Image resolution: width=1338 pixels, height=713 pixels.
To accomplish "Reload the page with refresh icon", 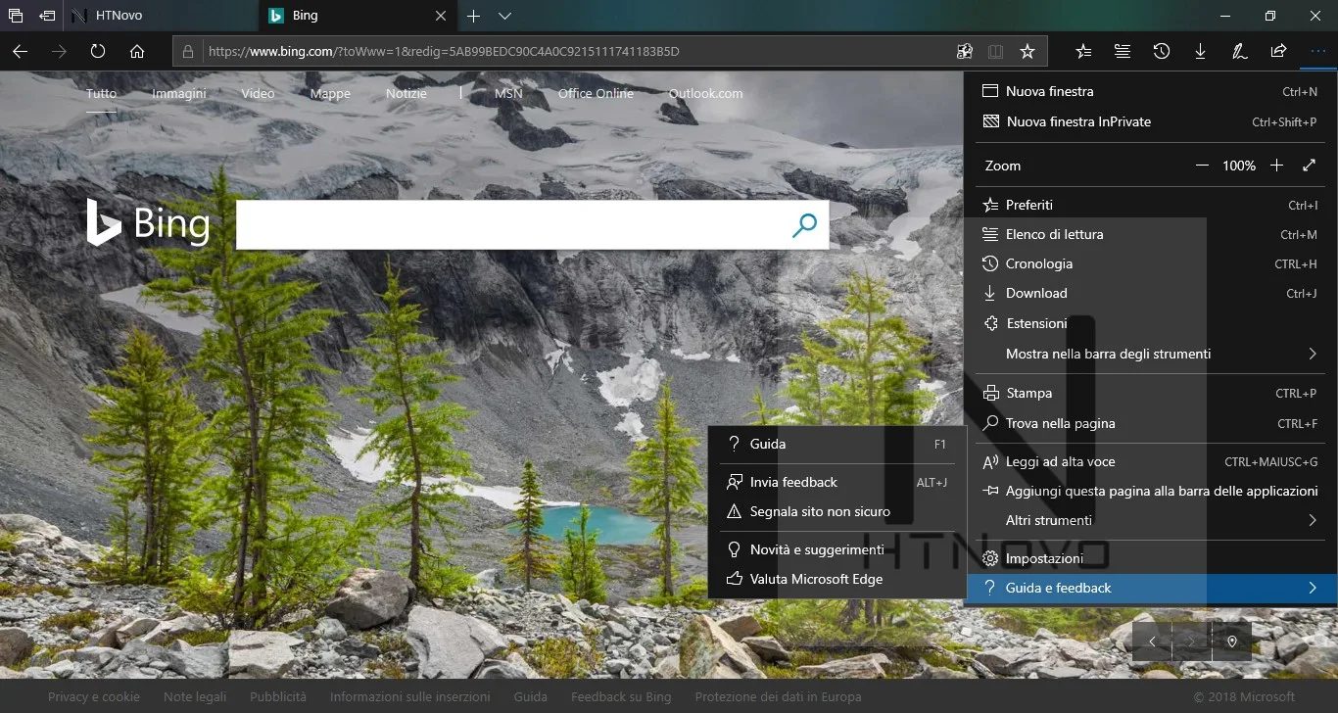I will pos(98,51).
